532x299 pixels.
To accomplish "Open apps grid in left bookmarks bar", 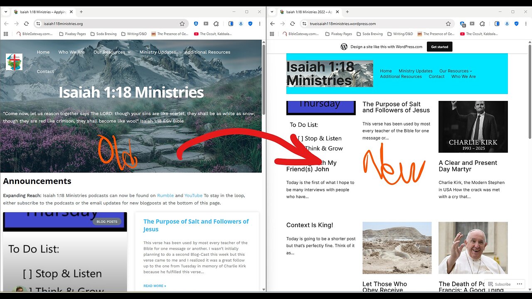I will [x=6, y=34].
